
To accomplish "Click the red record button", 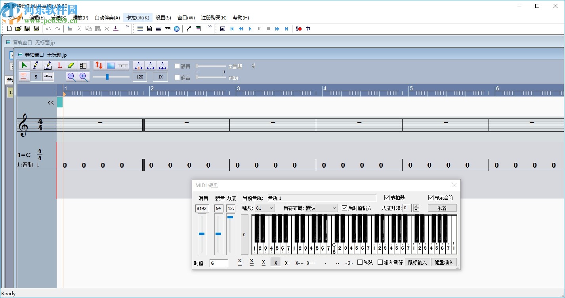I will click(x=299, y=29).
